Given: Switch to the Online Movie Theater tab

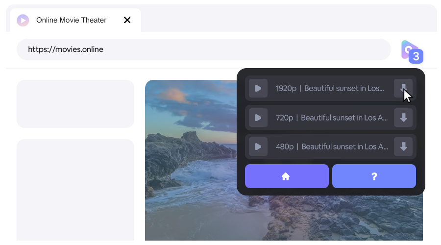Looking at the screenshot, I should (x=72, y=20).
